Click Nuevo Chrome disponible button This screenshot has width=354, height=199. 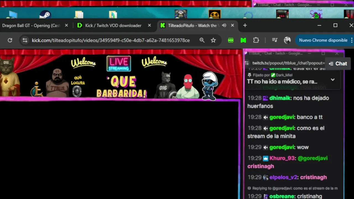pyautogui.click(x=323, y=40)
